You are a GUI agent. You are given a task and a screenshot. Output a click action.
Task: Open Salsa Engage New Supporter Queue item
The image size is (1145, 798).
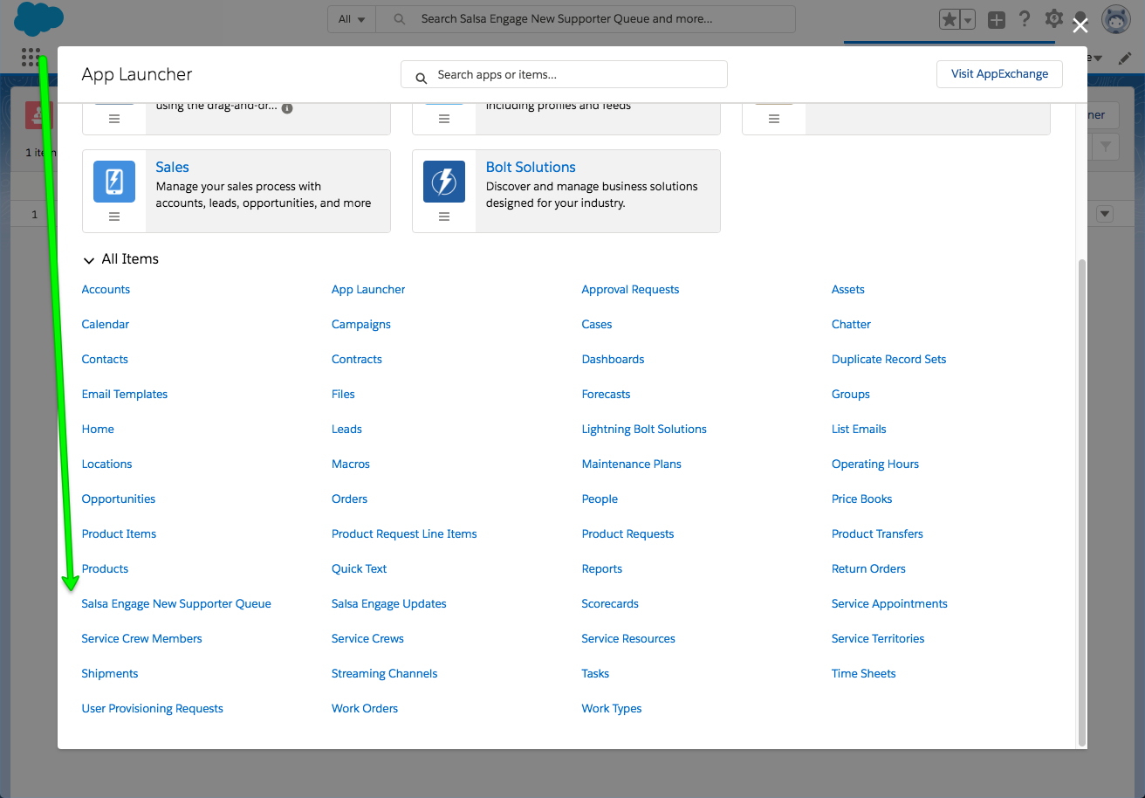point(176,603)
